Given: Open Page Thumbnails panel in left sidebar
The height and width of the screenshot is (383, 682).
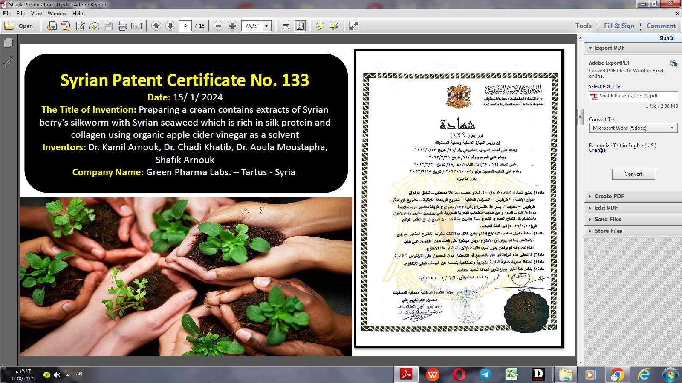Looking at the screenshot, I should [x=8, y=43].
